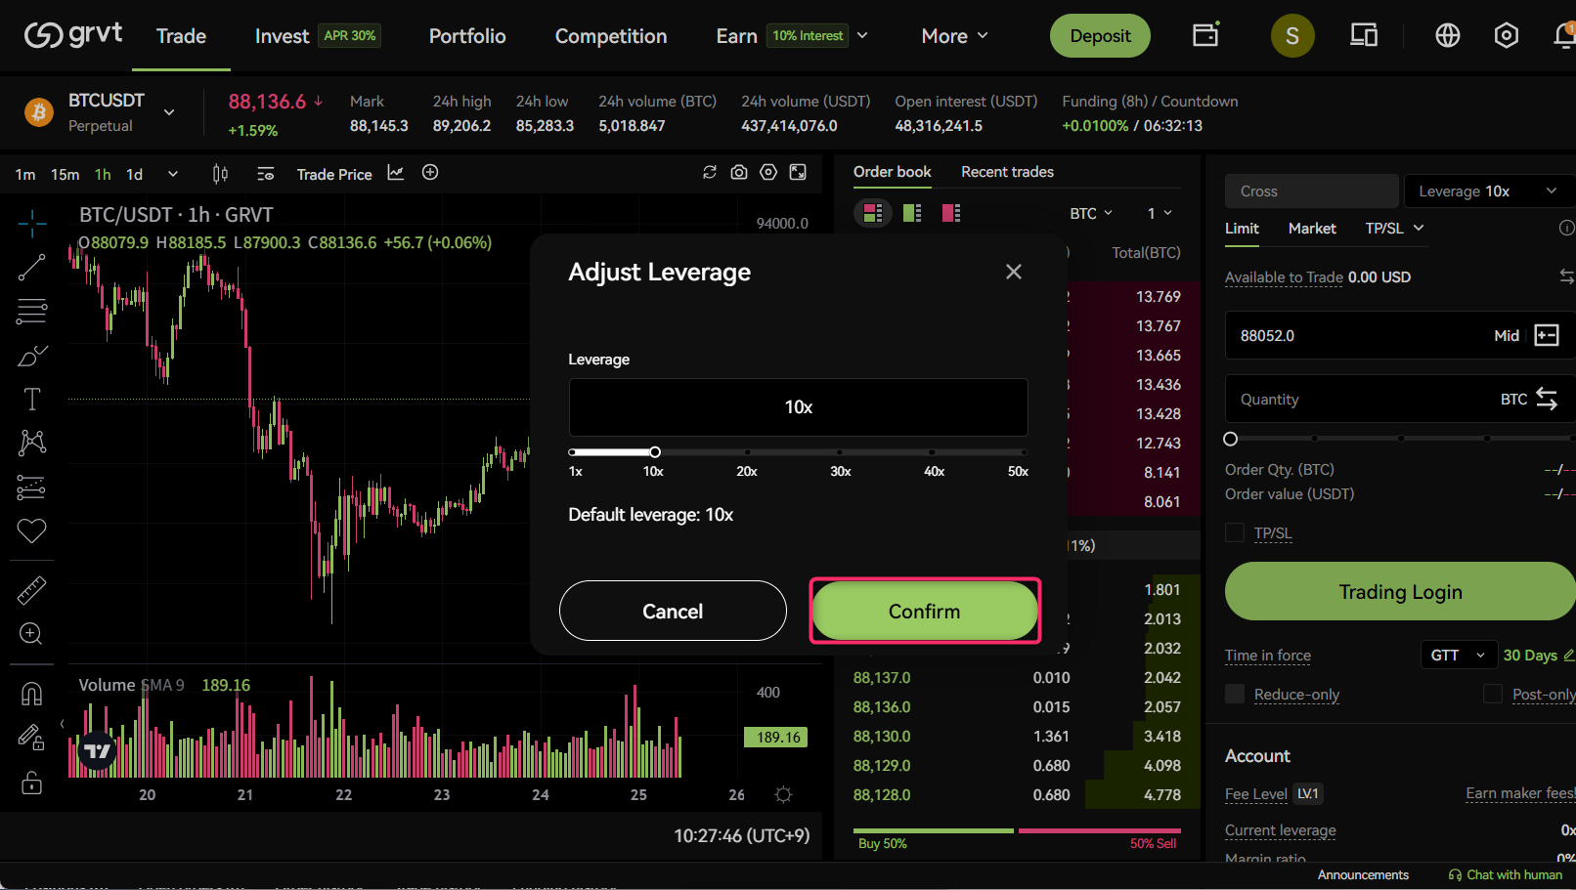The image size is (1576, 890).
Task: Enable the TP/SL checkbox
Action: [x=1235, y=532]
